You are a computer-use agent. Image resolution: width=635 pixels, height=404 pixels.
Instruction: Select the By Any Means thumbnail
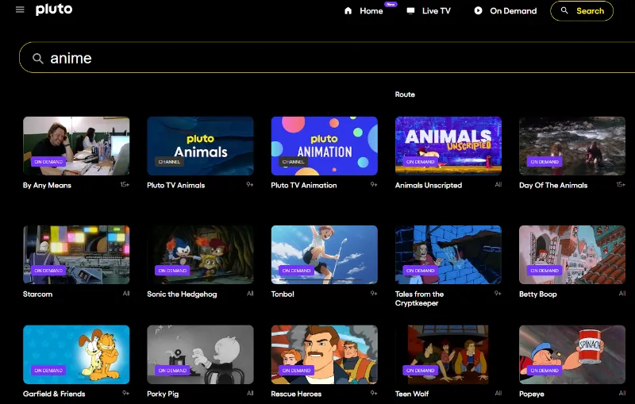tap(76, 146)
